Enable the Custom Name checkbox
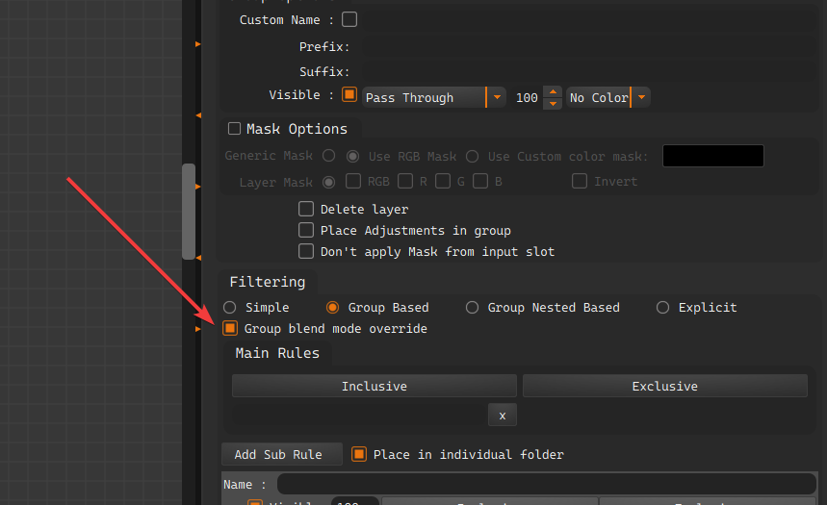Viewport: 827px width, 505px height. point(349,19)
